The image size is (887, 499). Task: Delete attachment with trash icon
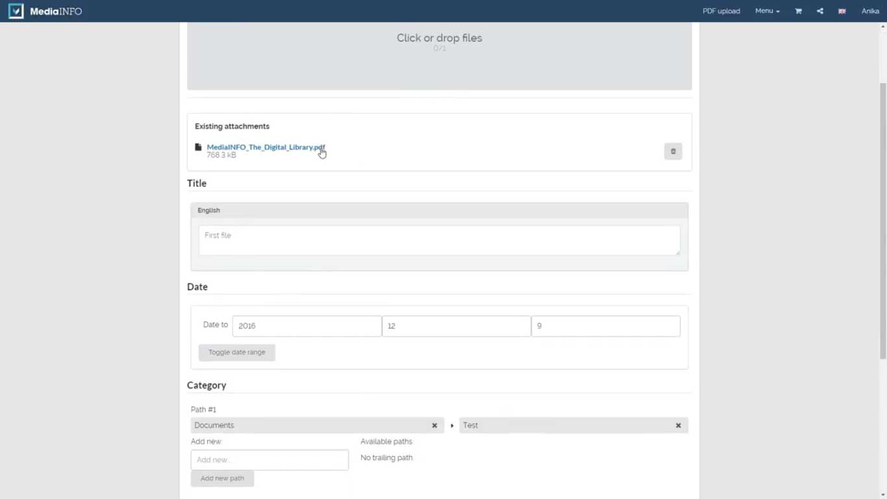(673, 151)
